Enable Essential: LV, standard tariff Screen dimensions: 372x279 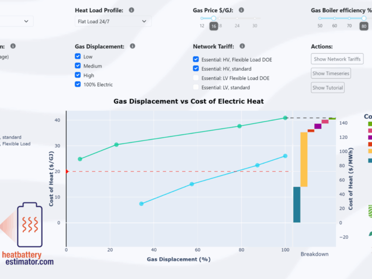click(196, 87)
